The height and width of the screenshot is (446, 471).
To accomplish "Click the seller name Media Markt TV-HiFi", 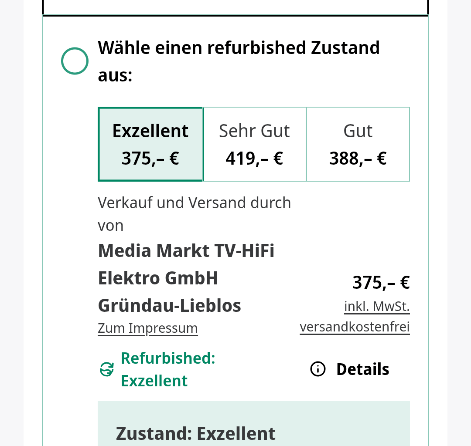I will coord(186,250).
